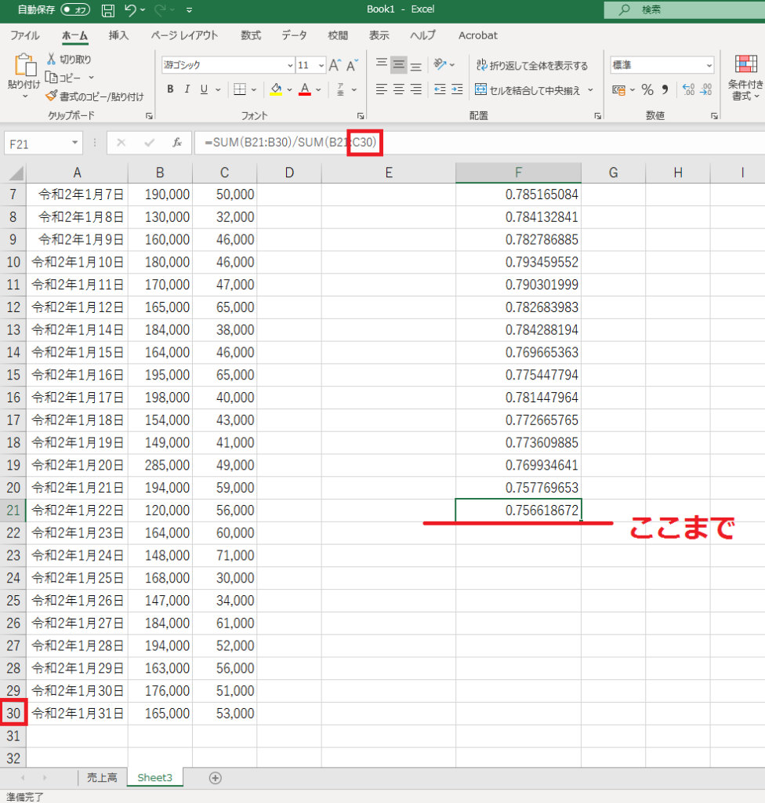
Task: Select the center align icon
Action: click(399, 89)
